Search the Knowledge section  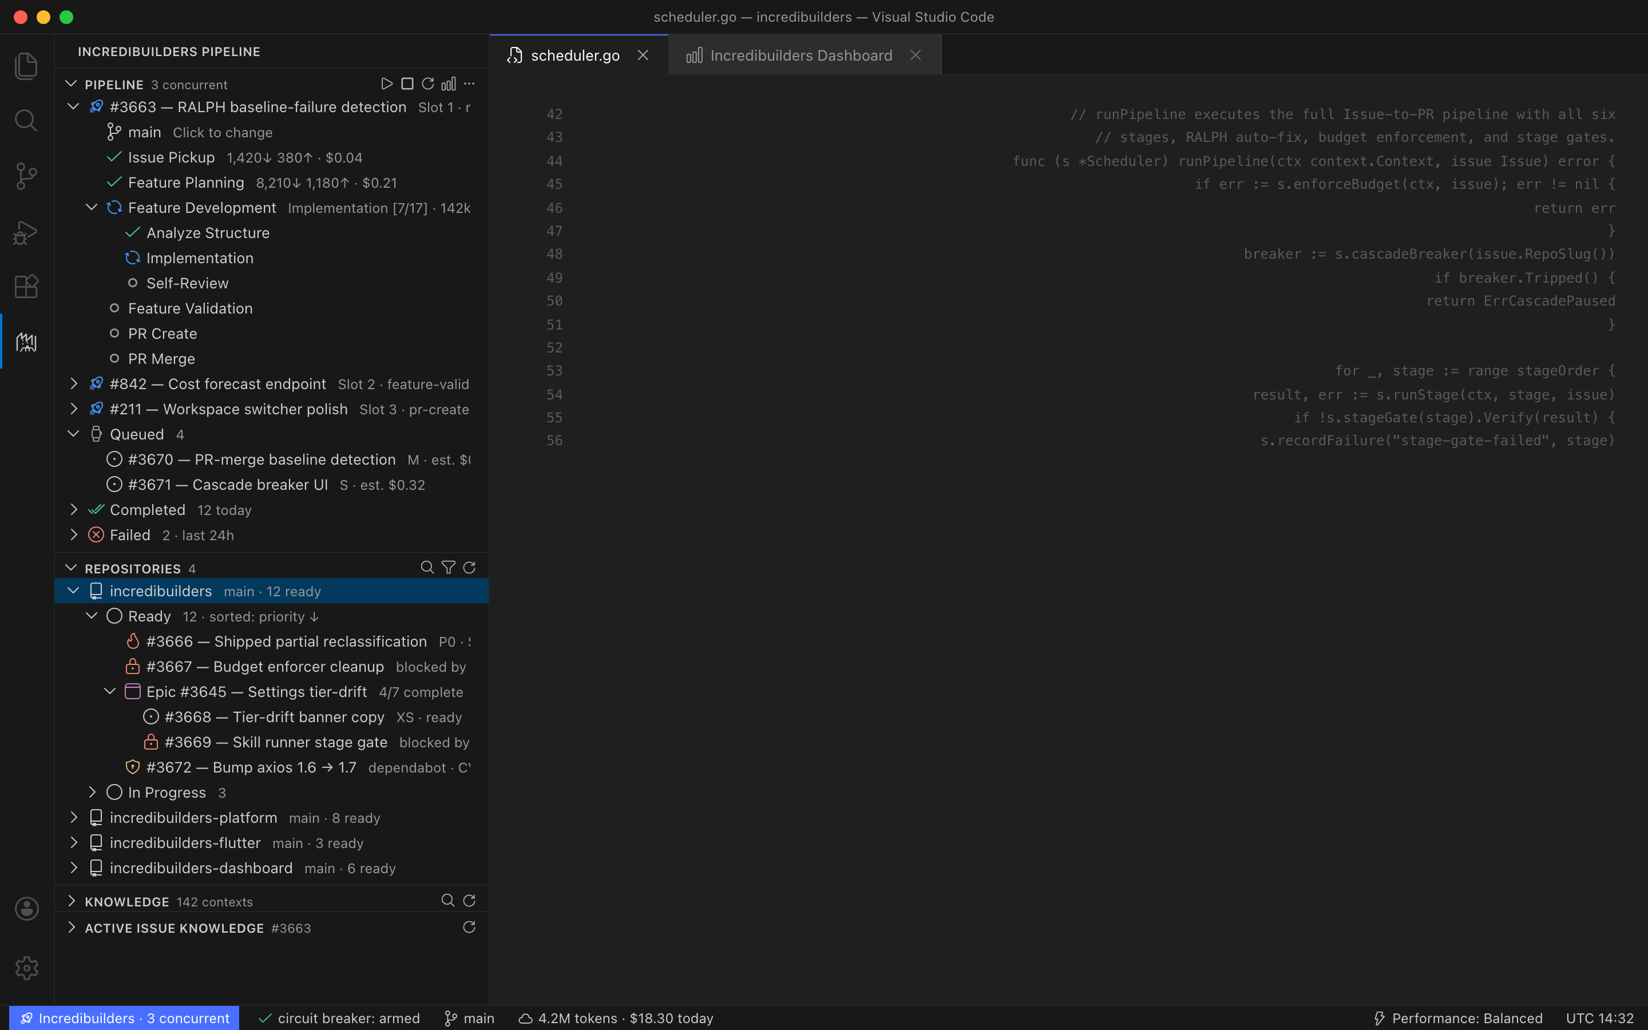[x=448, y=901]
